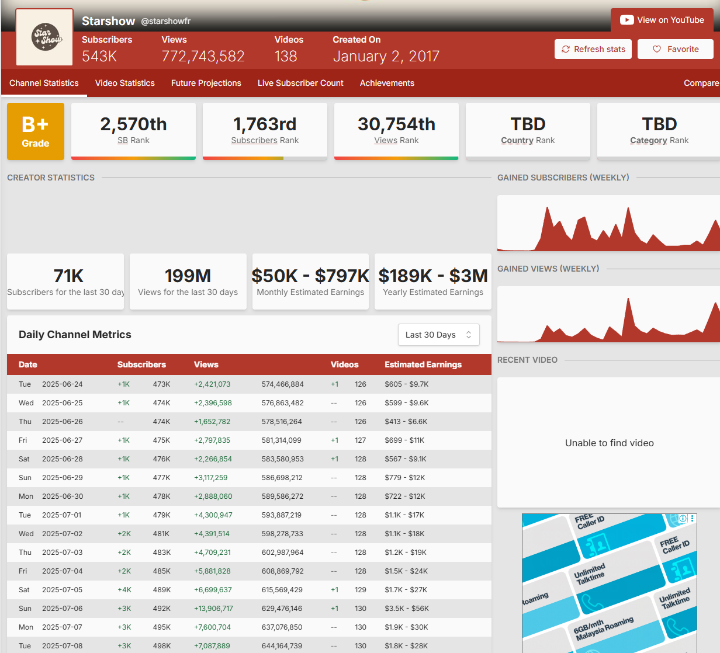Click the Monthly Estimated Earnings card
Viewport: 720px width, 653px height.
pos(310,282)
